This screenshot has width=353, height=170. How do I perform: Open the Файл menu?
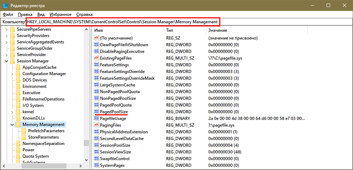pyautogui.click(x=8, y=14)
